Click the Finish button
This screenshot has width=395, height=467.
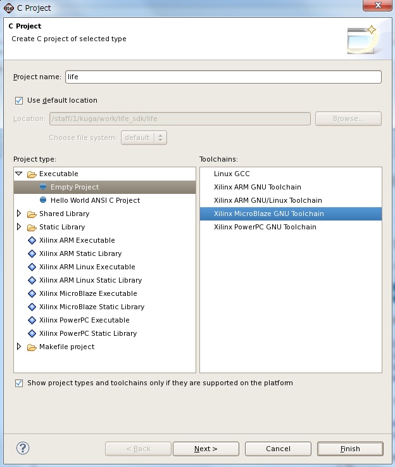350,449
